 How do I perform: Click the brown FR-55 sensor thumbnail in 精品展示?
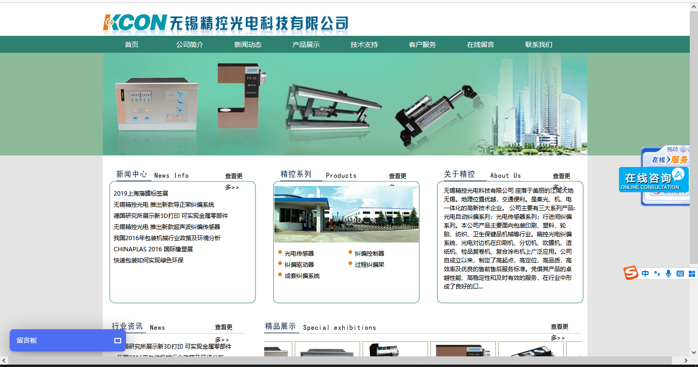[463, 349]
